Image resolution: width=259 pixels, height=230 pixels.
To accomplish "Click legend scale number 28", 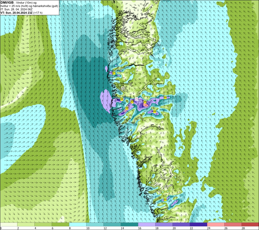I will coord(243,228).
